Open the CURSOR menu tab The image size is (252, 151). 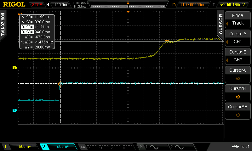pyautogui.click(x=220, y=24)
